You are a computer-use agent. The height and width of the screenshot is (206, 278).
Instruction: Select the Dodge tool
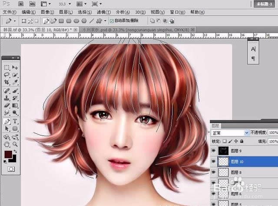(15, 113)
